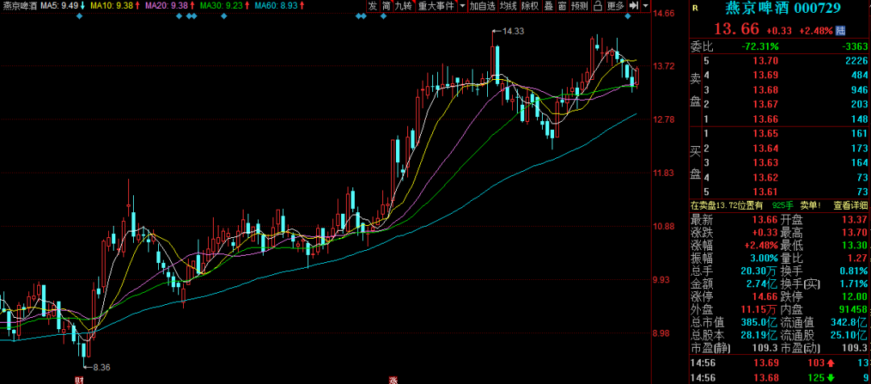This screenshot has width=871, height=384.
Task: Add the stock via 加自选
Action: pos(481,6)
